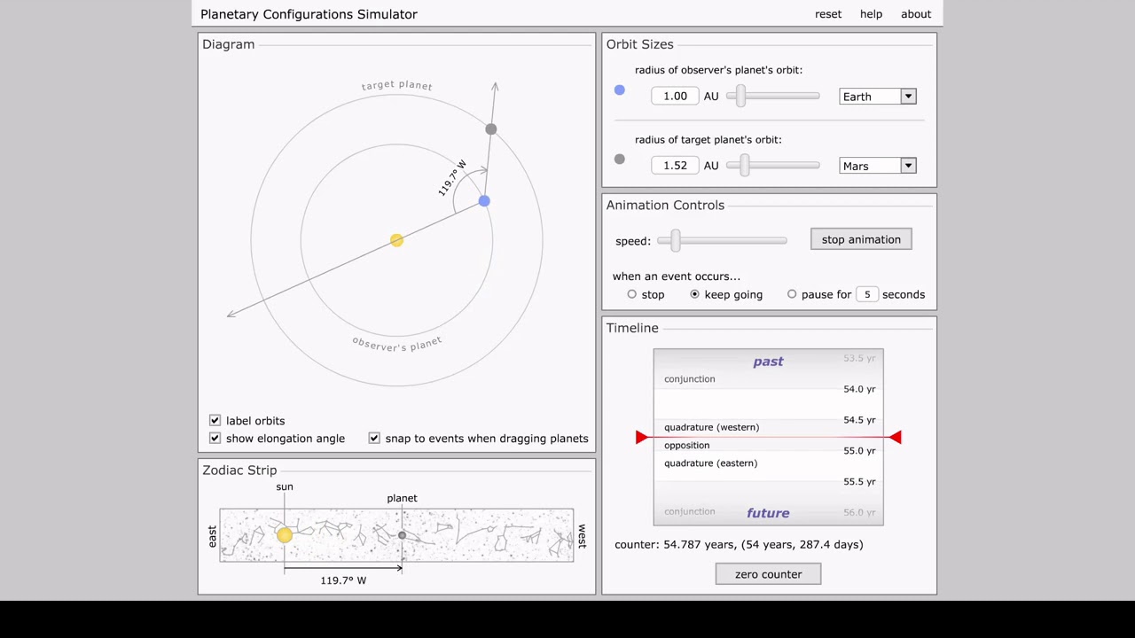Click the stop animation button

pos(861,239)
